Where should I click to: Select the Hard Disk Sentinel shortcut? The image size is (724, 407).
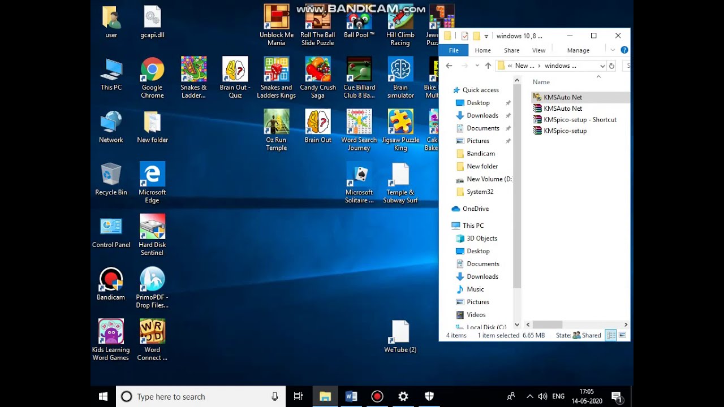[x=152, y=235]
